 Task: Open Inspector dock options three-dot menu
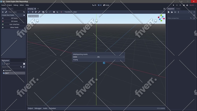[195, 9]
